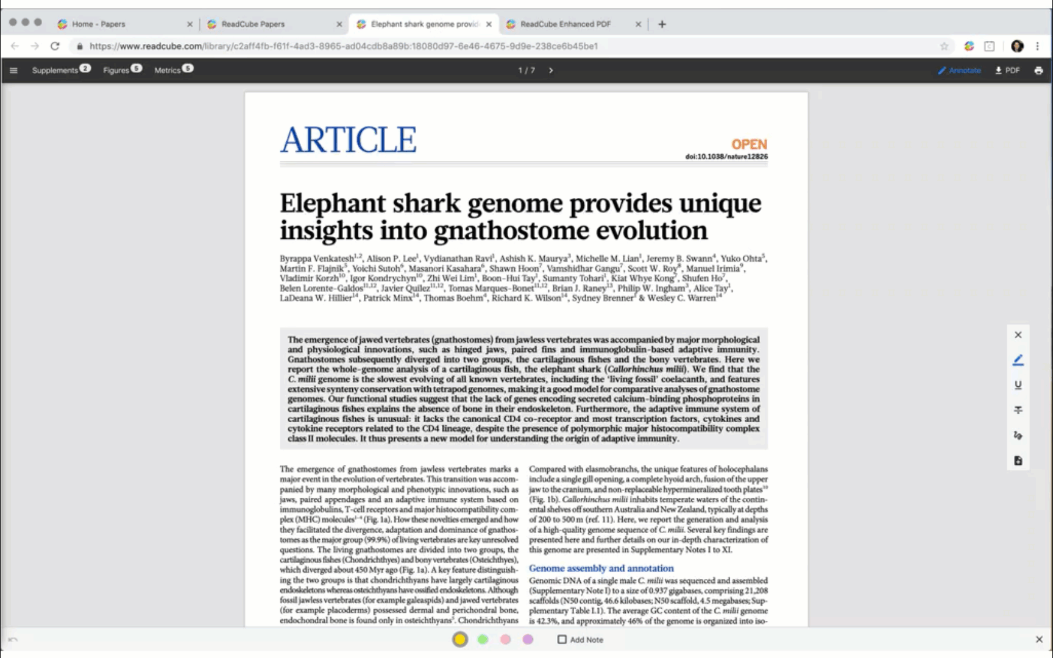1053x658 pixels.
Task: Bookmark this page with the star
Action: pyautogui.click(x=944, y=46)
